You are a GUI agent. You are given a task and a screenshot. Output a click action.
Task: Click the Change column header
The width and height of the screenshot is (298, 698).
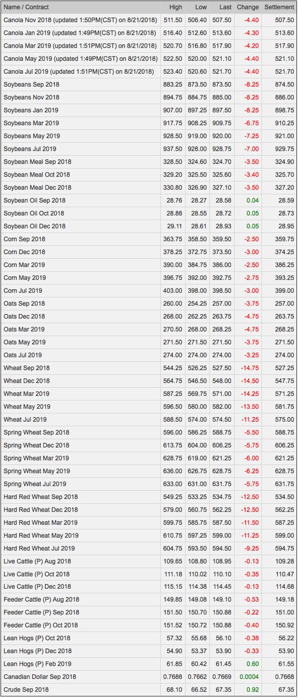point(248,7)
